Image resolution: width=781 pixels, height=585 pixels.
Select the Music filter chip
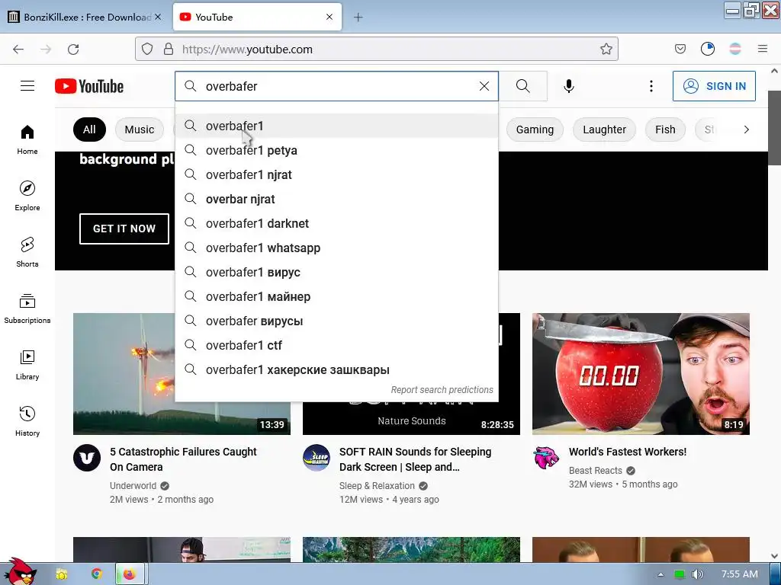tap(140, 129)
